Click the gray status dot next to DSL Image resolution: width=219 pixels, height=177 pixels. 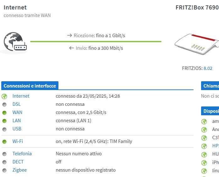(x=4, y=105)
